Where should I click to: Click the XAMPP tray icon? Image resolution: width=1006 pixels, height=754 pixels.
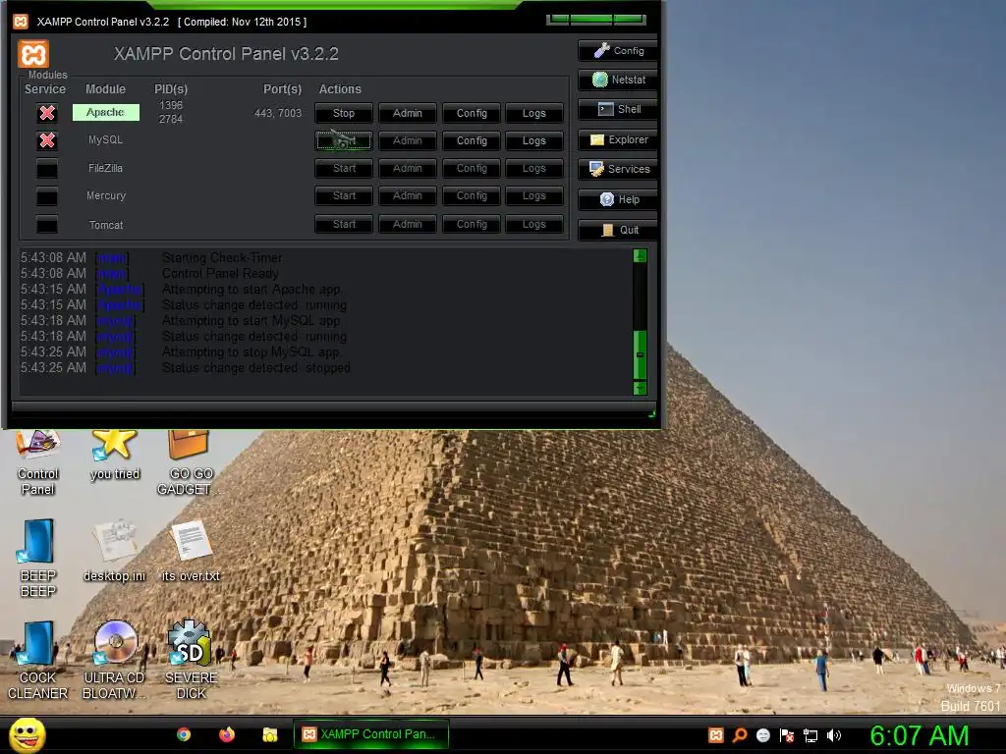[716, 735]
